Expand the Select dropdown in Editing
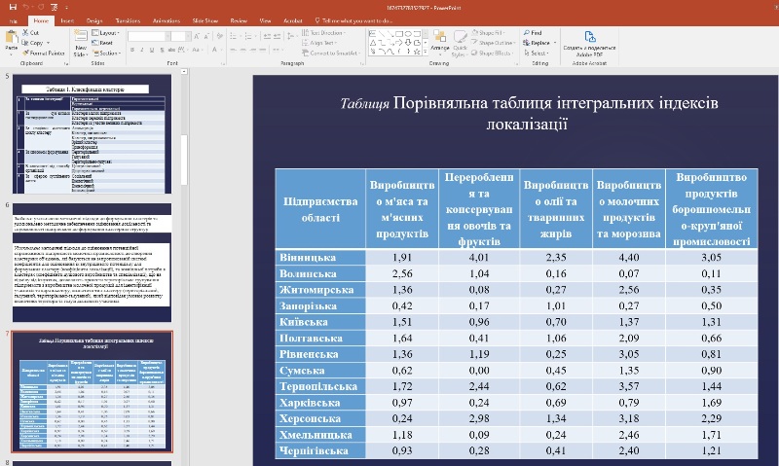779x466 pixels. pos(538,53)
